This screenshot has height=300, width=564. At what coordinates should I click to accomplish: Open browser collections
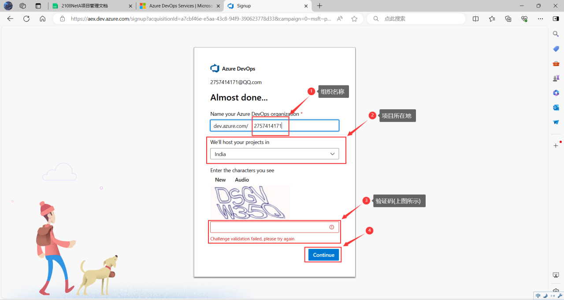508,19
